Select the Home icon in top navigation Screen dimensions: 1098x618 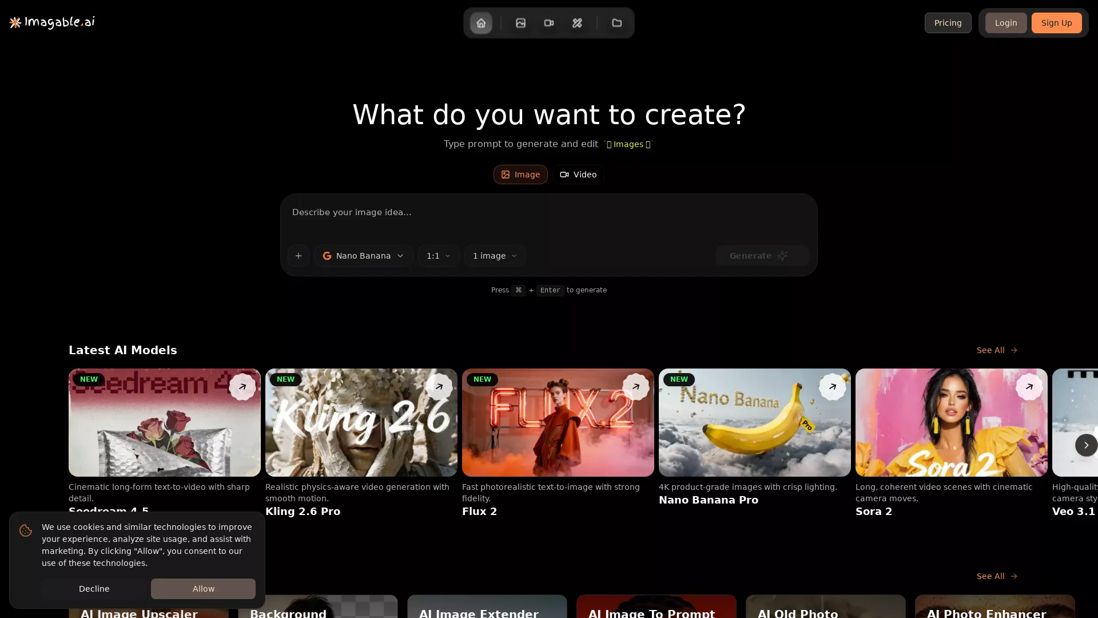[x=480, y=23]
